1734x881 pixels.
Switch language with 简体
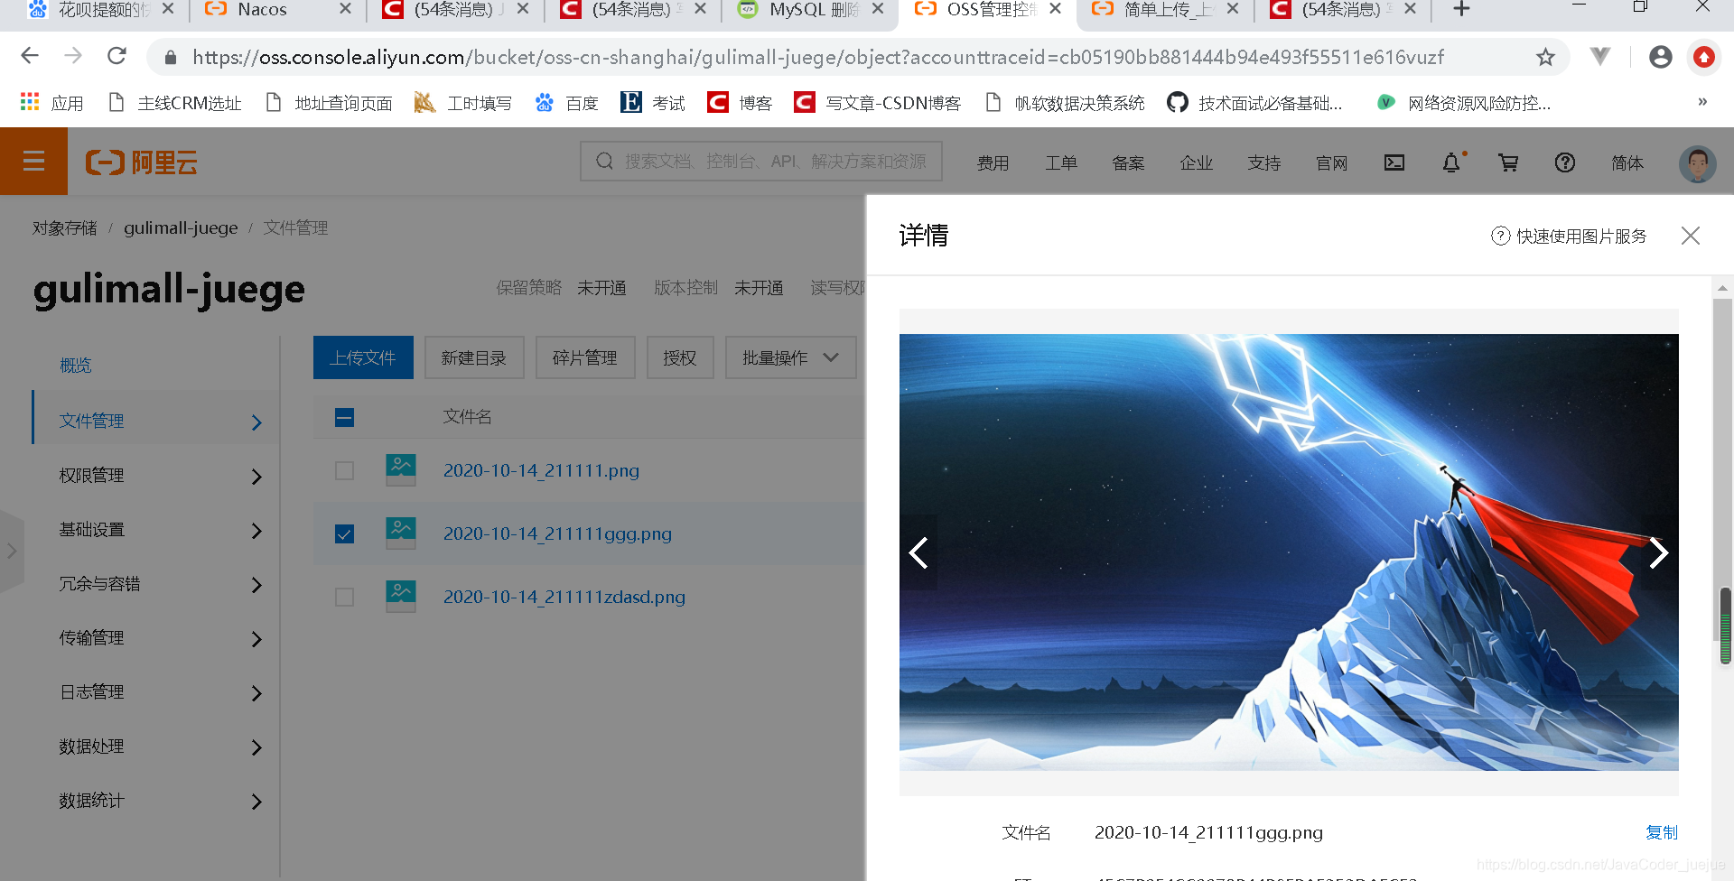point(1627,162)
